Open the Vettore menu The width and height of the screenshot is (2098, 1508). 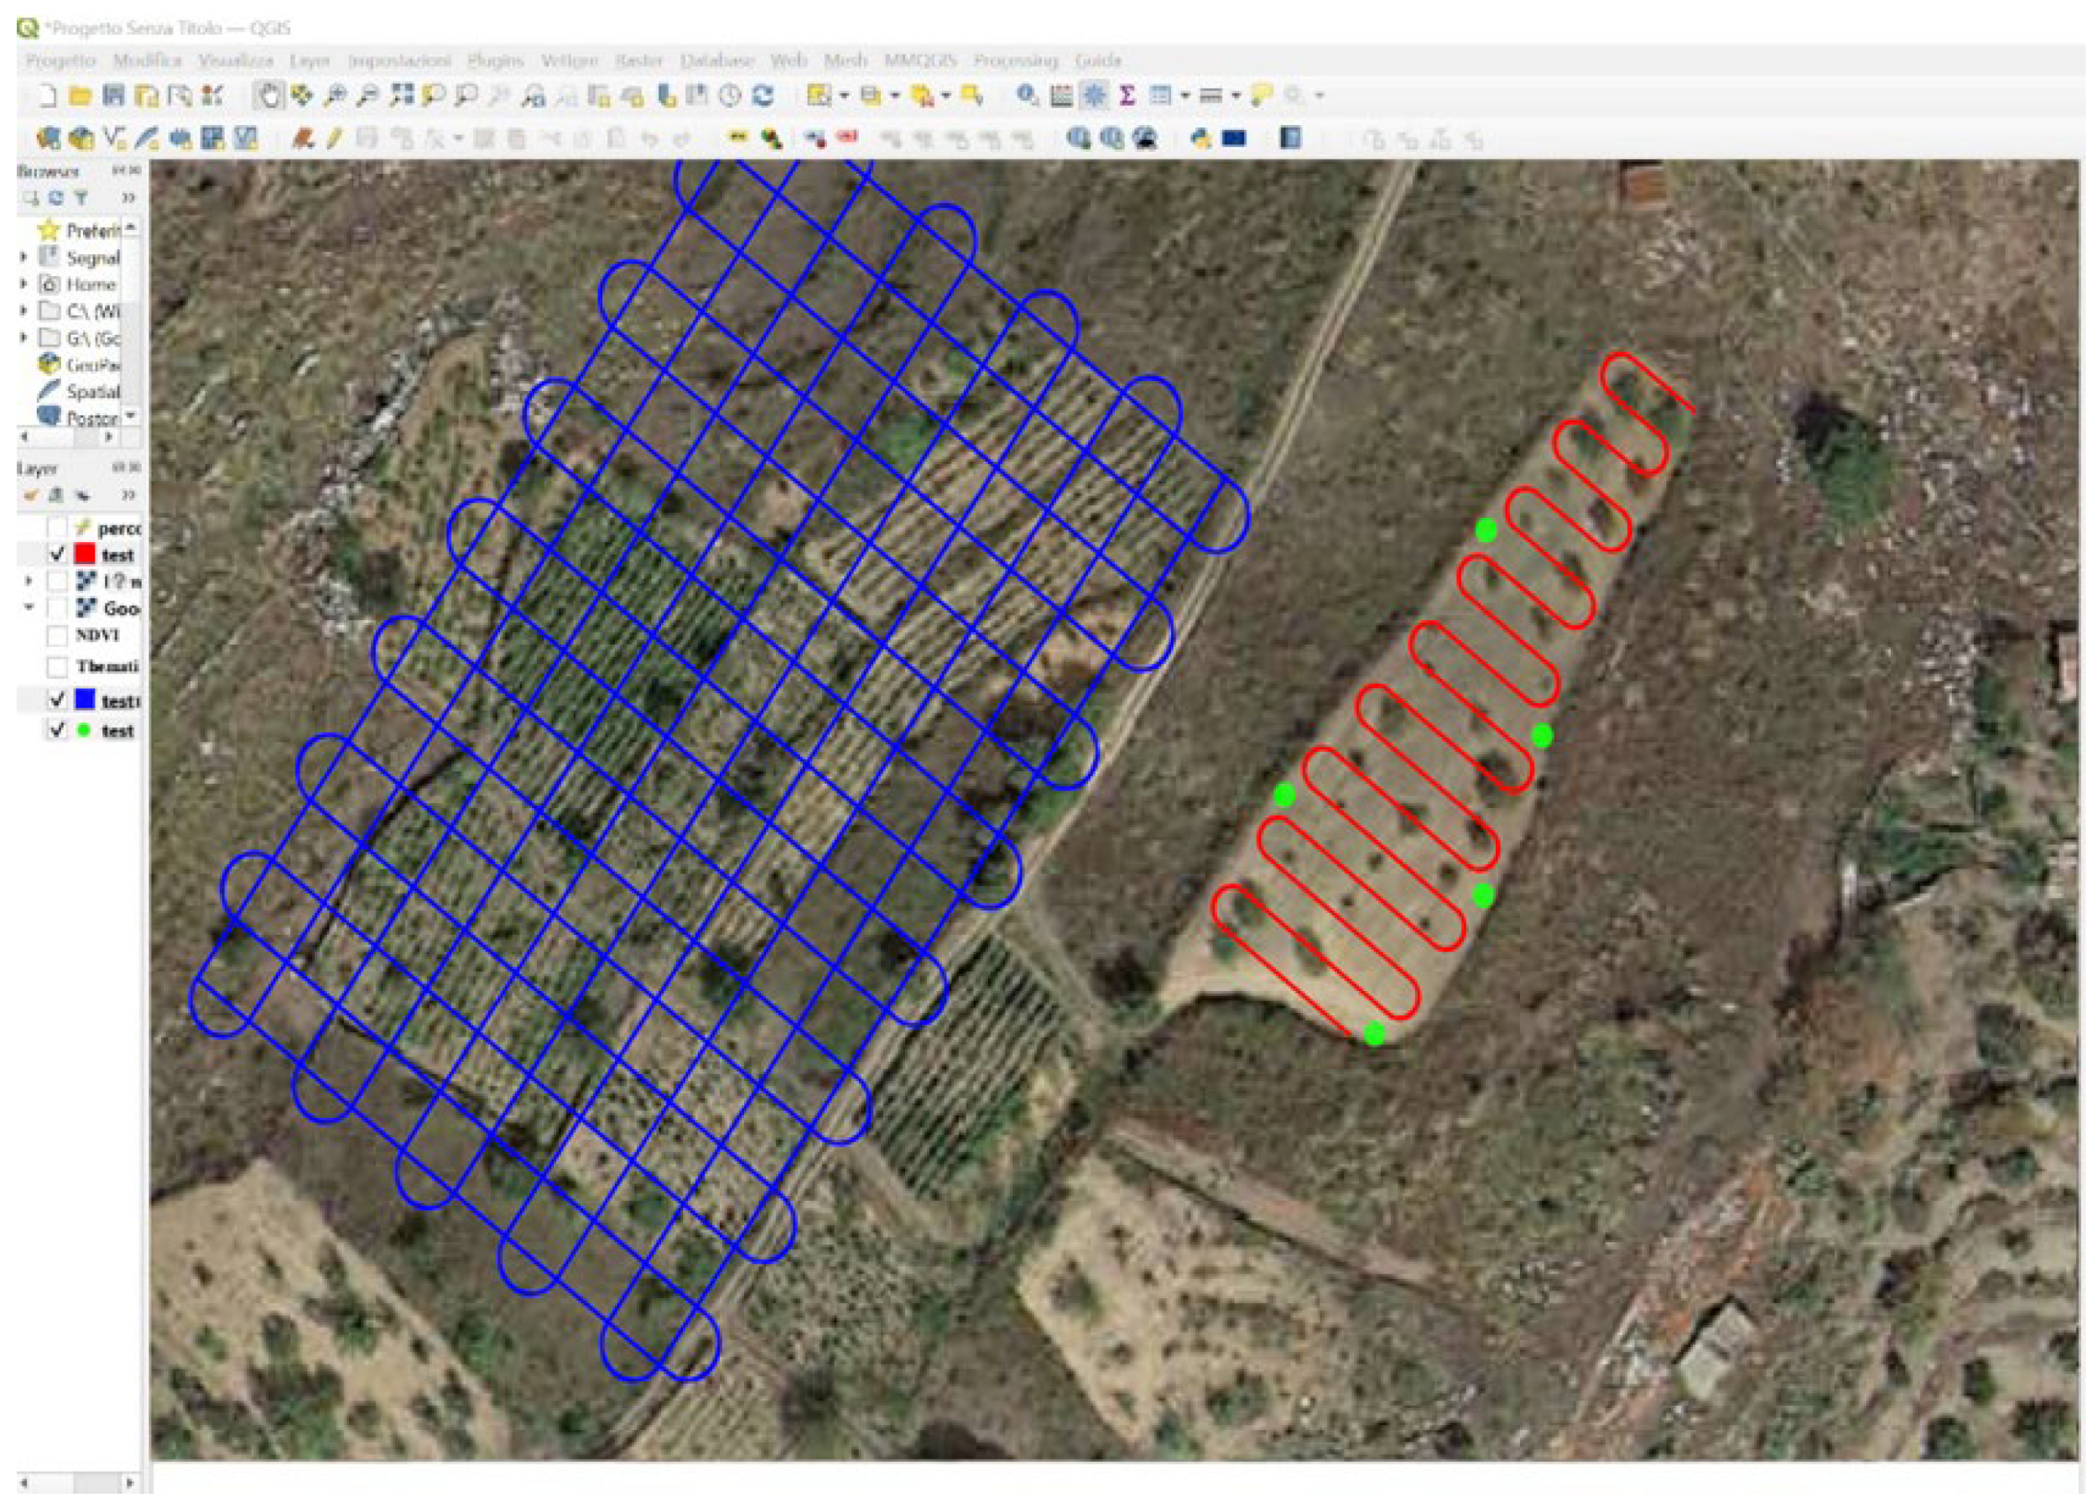click(x=570, y=60)
